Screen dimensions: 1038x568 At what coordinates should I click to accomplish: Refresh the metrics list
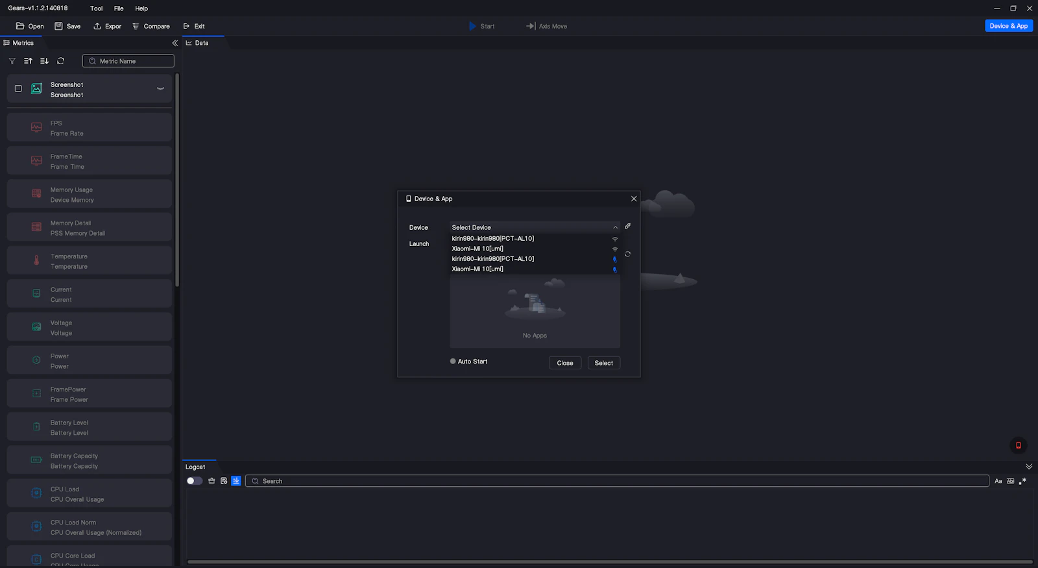[61, 61]
